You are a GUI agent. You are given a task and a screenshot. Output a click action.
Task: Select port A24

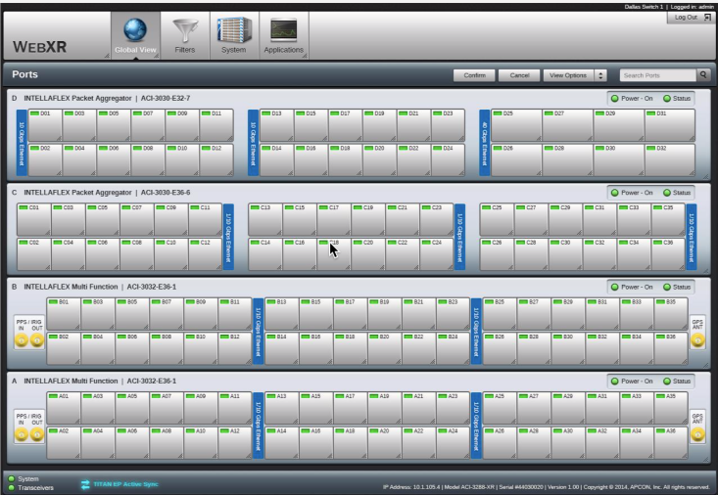pyautogui.click(x=453, y=442)
